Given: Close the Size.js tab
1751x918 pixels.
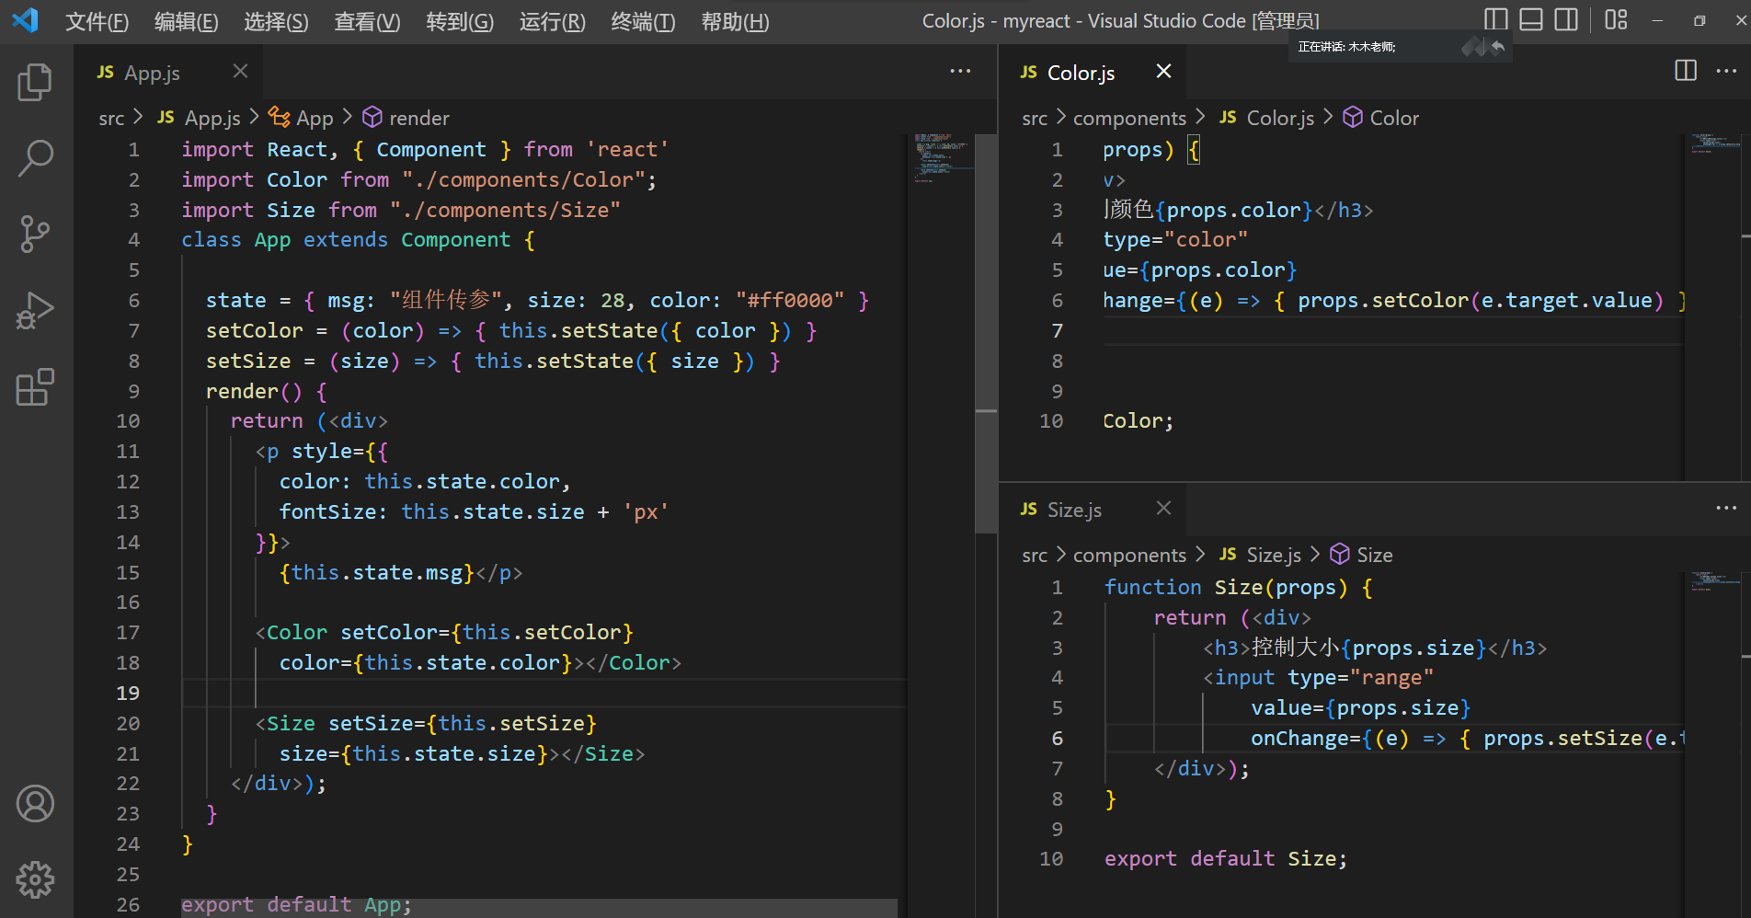Looking at the screenshot, I should [1163, 508].
